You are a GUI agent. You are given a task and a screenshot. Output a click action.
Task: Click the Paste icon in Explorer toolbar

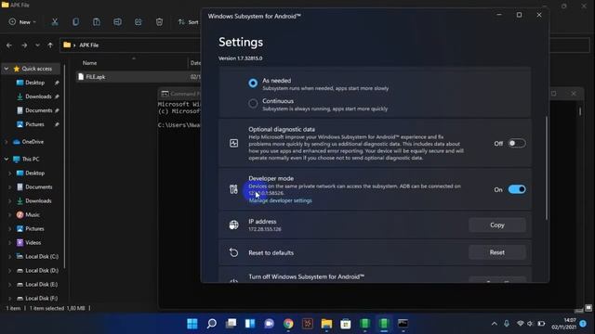pyautogui.click(x=97, y=22)
